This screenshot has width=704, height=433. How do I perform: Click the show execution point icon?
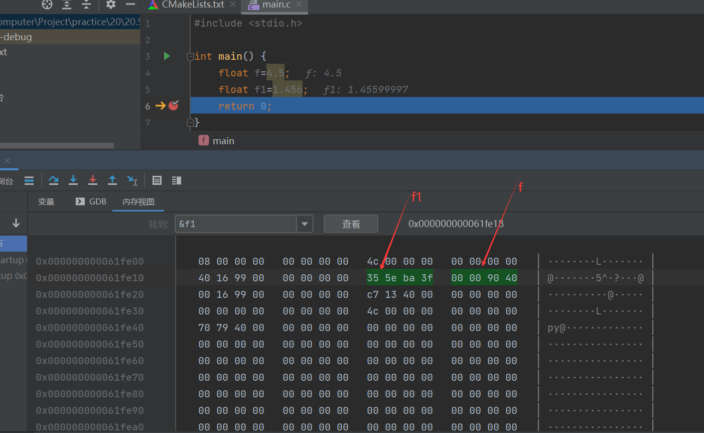(x=29, y=180)
